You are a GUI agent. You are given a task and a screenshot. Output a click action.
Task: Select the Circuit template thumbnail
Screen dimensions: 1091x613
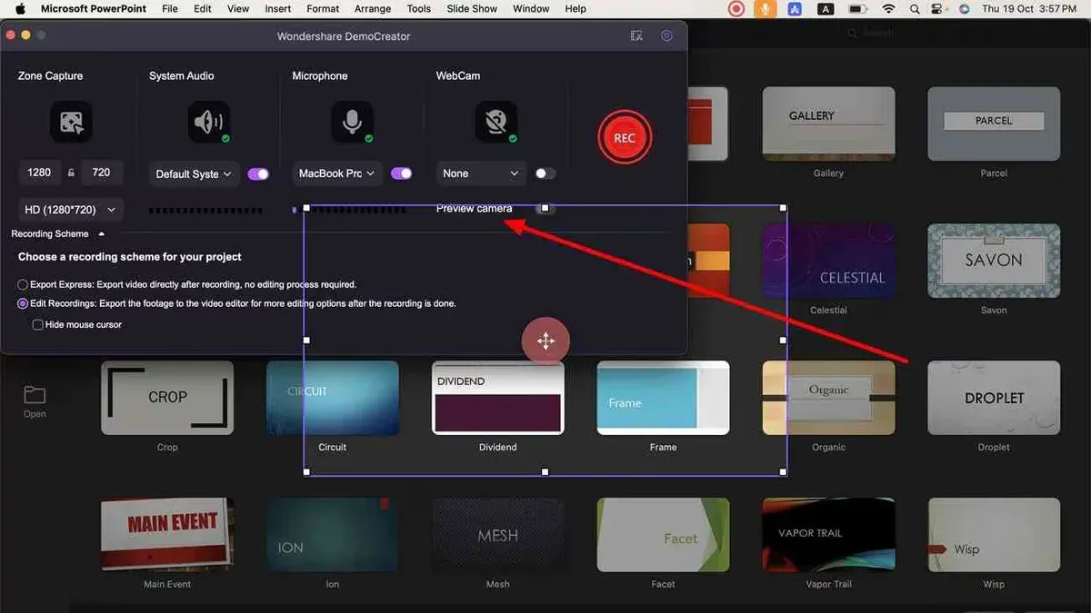pyautogui.click(x=333, y=398)
